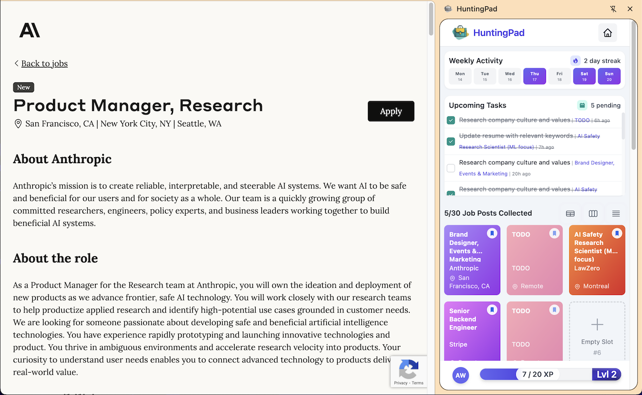Image resolution: width=642 pixels, height=395 pixels.
Task: Click the AW user avatar
Action: pos(461,375)
